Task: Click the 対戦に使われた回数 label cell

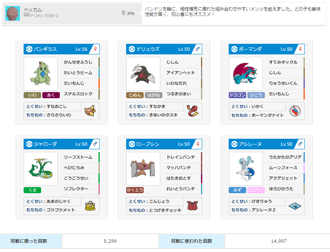Action: (x=192, y=241)
